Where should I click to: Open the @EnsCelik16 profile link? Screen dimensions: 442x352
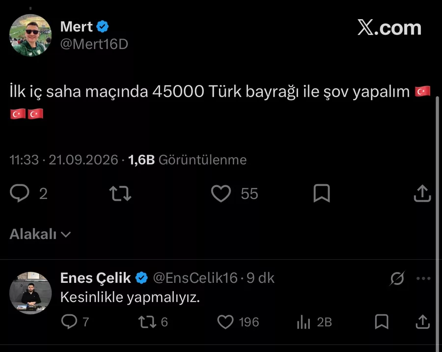tap(195, 278)
